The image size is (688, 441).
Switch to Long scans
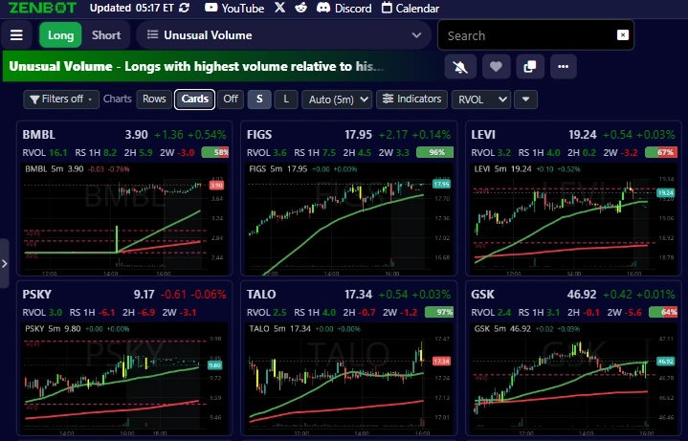tap(60, 35)
